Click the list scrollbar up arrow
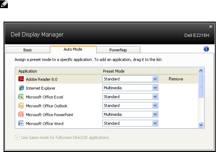The image size is (216, 152). [x=201, y=71]
